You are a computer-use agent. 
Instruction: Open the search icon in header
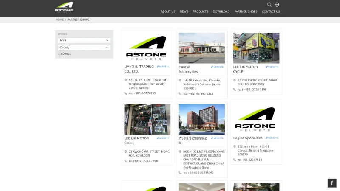tap(269, 5)
